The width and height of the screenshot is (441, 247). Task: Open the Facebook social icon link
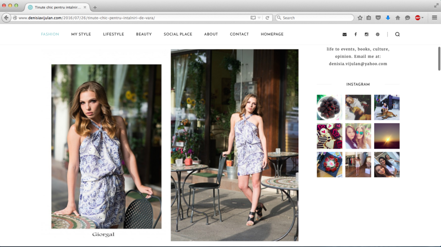(x=355, y=34)
